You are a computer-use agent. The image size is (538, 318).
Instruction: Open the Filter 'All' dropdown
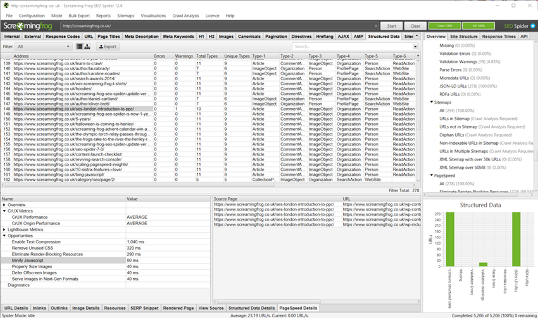(44, 47)
